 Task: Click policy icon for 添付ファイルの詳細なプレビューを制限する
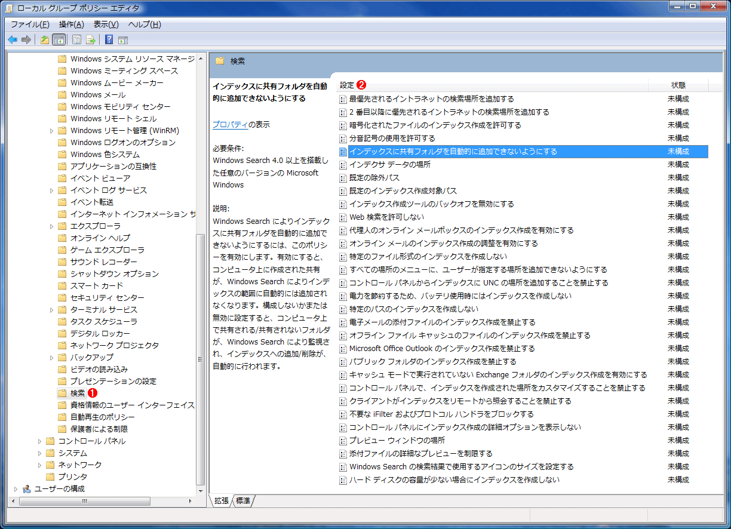click(x=343, y=454)
